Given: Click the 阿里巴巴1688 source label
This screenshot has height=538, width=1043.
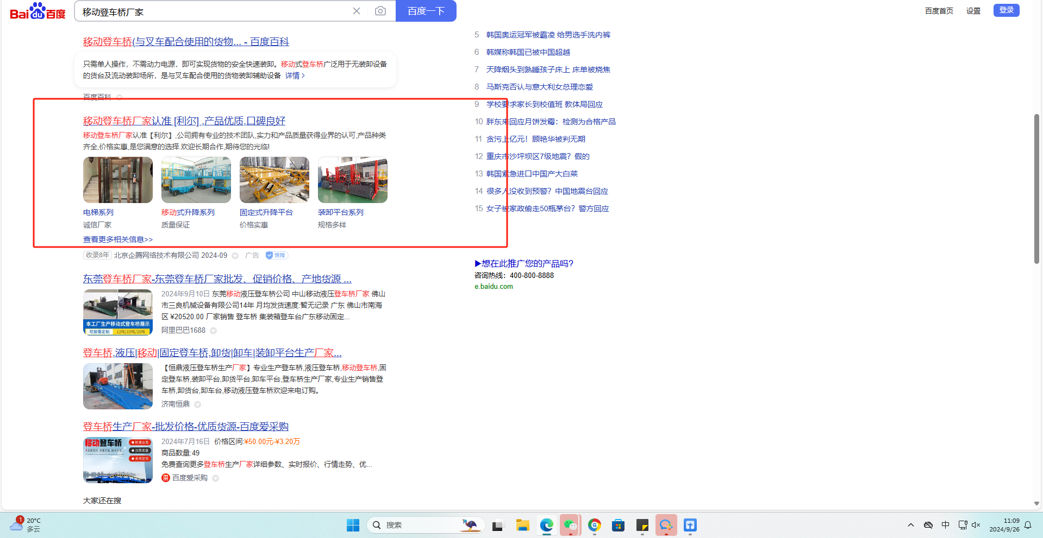Looking at the screenshot, I should coord(183,330).
